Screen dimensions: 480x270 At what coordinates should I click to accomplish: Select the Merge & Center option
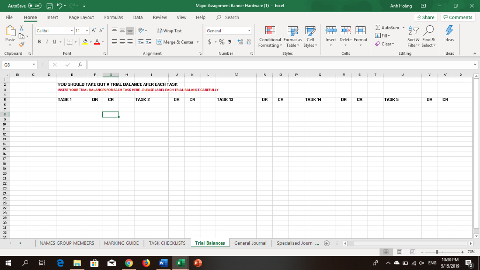(x=174, y=42)
